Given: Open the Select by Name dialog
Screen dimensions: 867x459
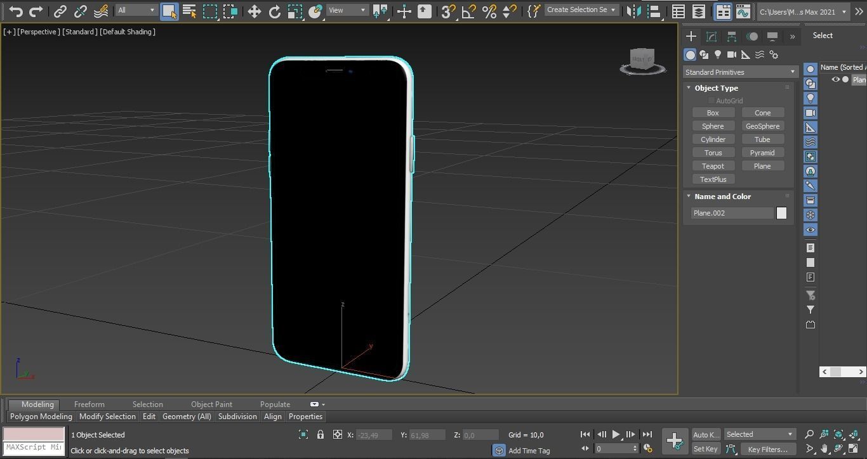Looking at the screenshot, I should pos(189,11).
